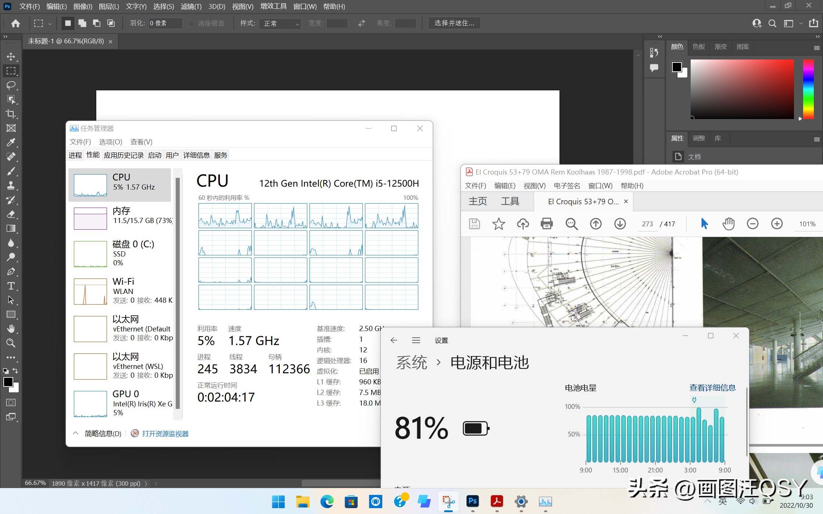Collapse Task Manager with 简略信息 chevron

tap(76, 434)
